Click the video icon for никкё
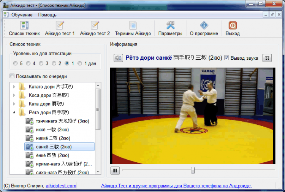The height and width of the screenshot is (192, 285). 29,138
